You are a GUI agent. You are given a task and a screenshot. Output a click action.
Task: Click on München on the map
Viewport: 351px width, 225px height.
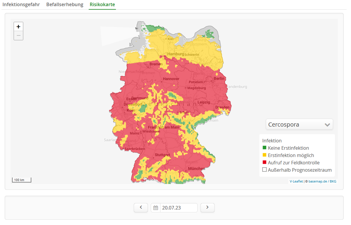point(196,169)
